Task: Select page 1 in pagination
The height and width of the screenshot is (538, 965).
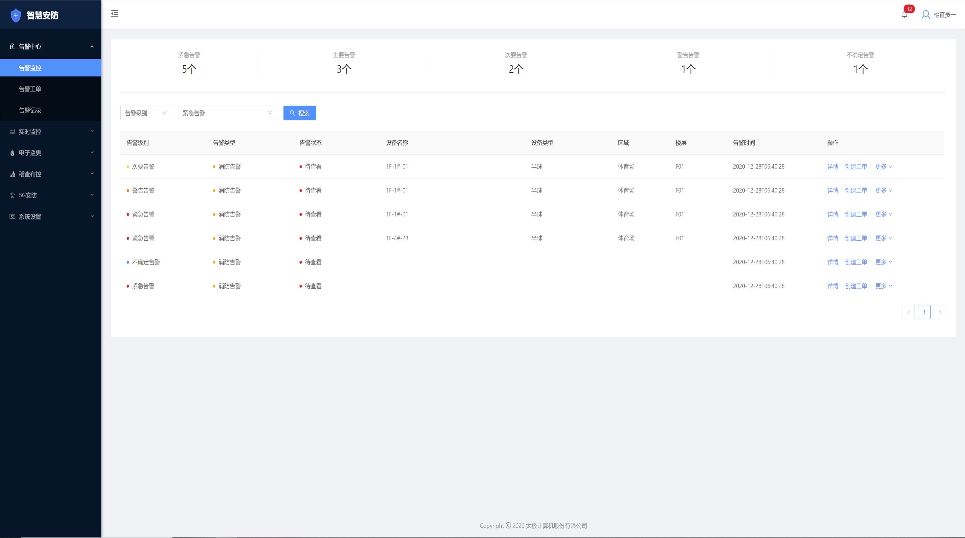Action: (x=924, y=312)
